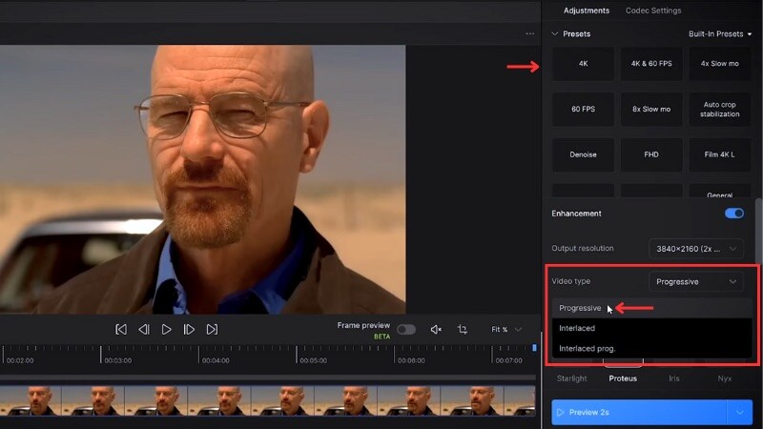Select the Iris model tab
Viewport: 763px width, 429px height.
point(674,378)
